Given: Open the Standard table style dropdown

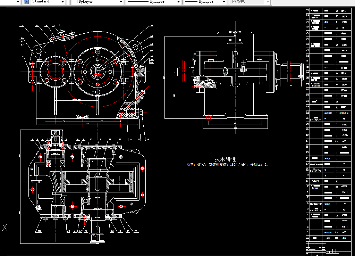Looking at the screenshot, I should coord(63,2).
